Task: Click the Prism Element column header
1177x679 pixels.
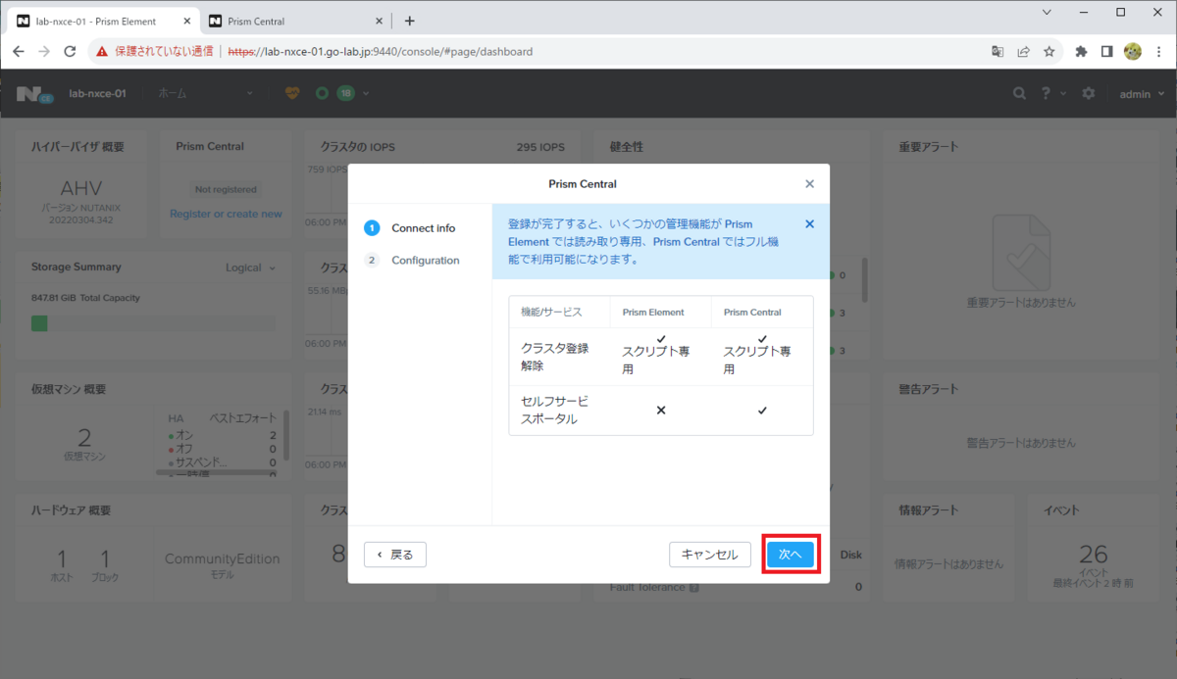Action: [653, 313]
